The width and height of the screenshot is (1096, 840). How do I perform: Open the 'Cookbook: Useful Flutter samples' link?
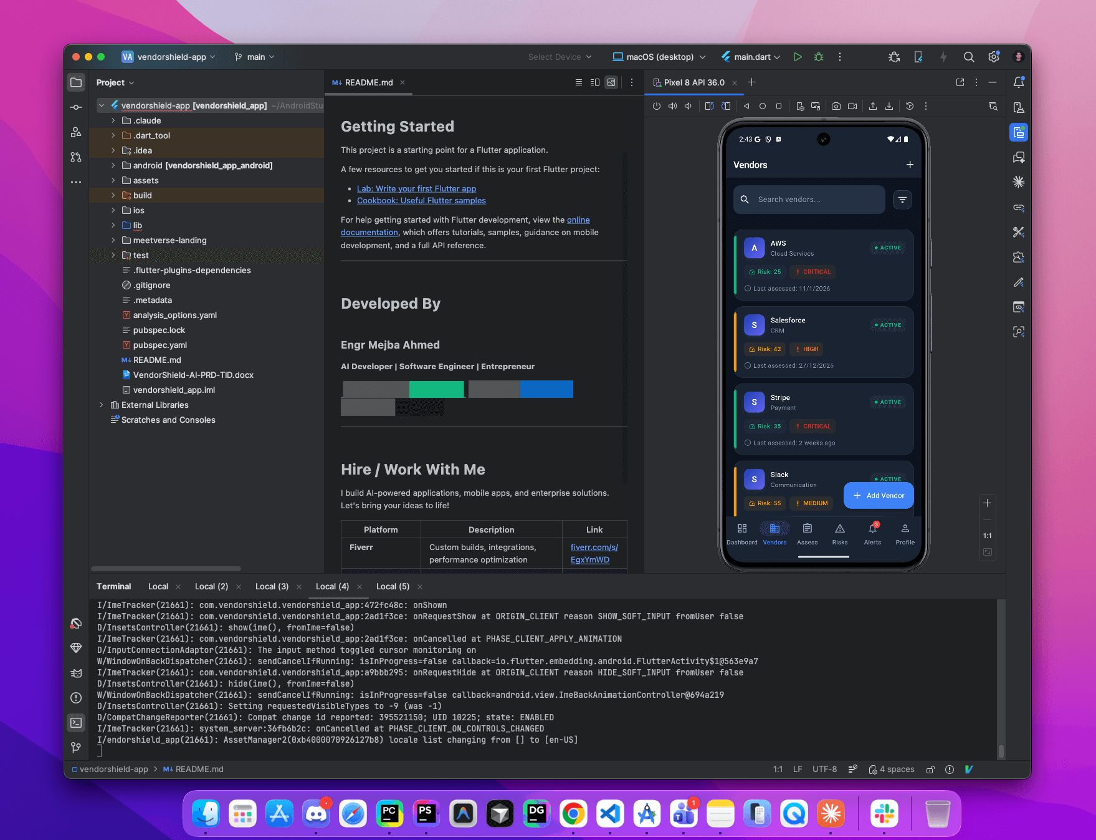click(421, 200)
